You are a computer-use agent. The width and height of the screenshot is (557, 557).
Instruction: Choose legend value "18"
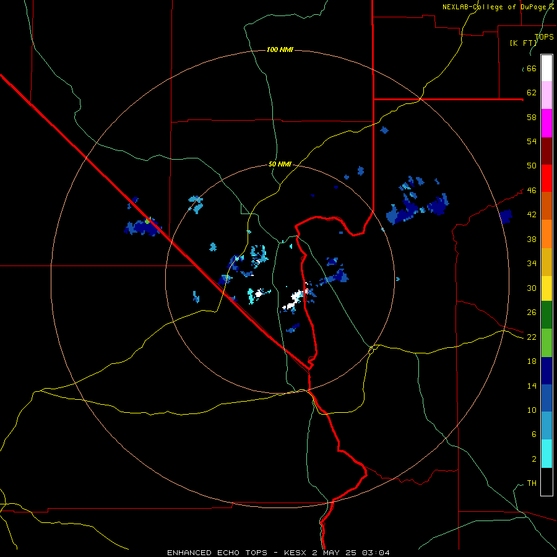(x=532, y=361)
